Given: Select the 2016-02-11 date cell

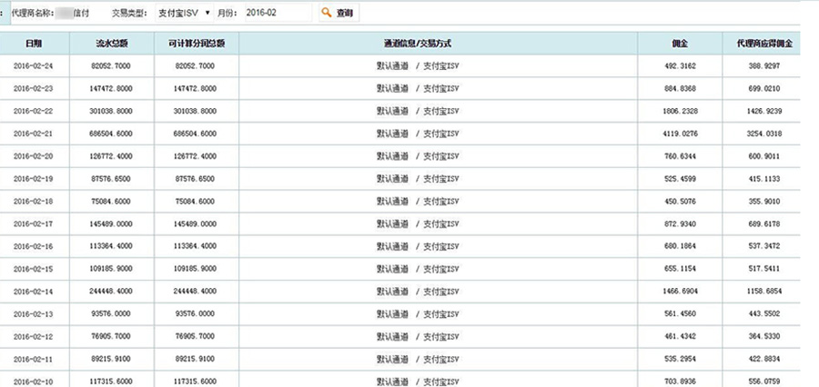Looking at the screenshot, I should 34,360.
